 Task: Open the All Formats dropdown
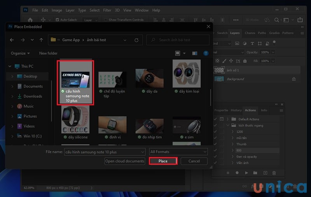click(x=178, y=152)
